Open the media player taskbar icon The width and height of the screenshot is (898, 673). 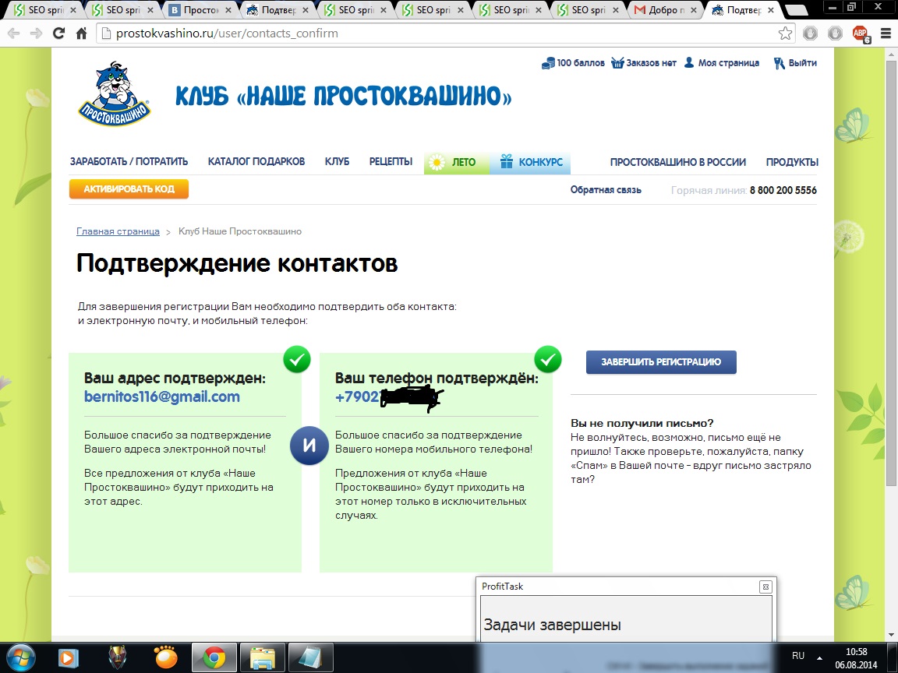[69, 657]
